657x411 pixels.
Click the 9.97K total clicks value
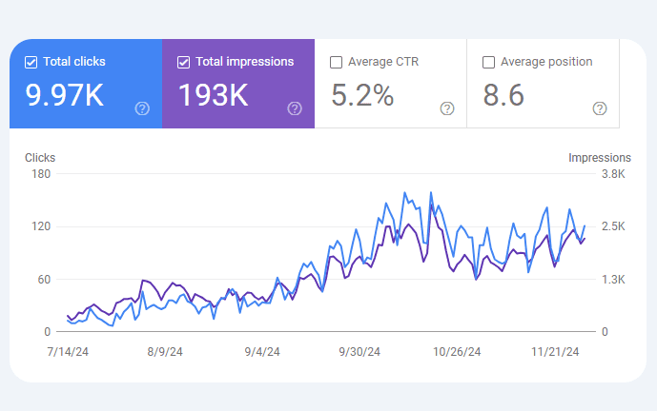point(65,95)
